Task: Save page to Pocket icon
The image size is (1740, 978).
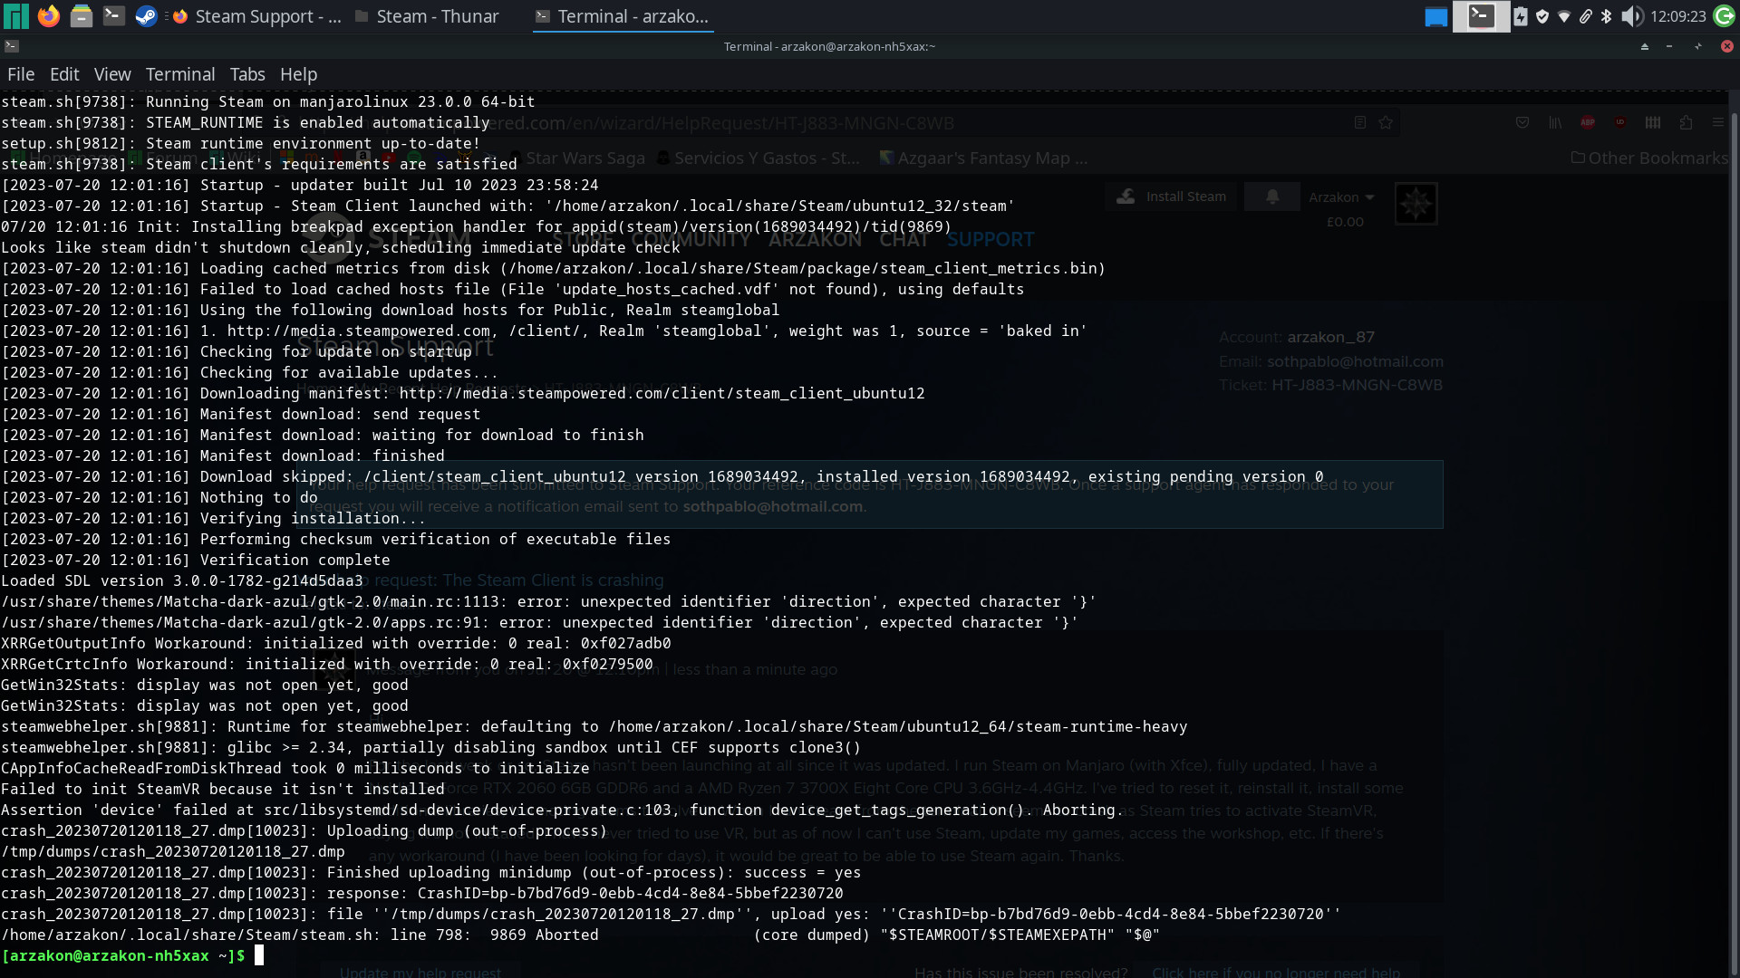Action: tap(1522, 122)
